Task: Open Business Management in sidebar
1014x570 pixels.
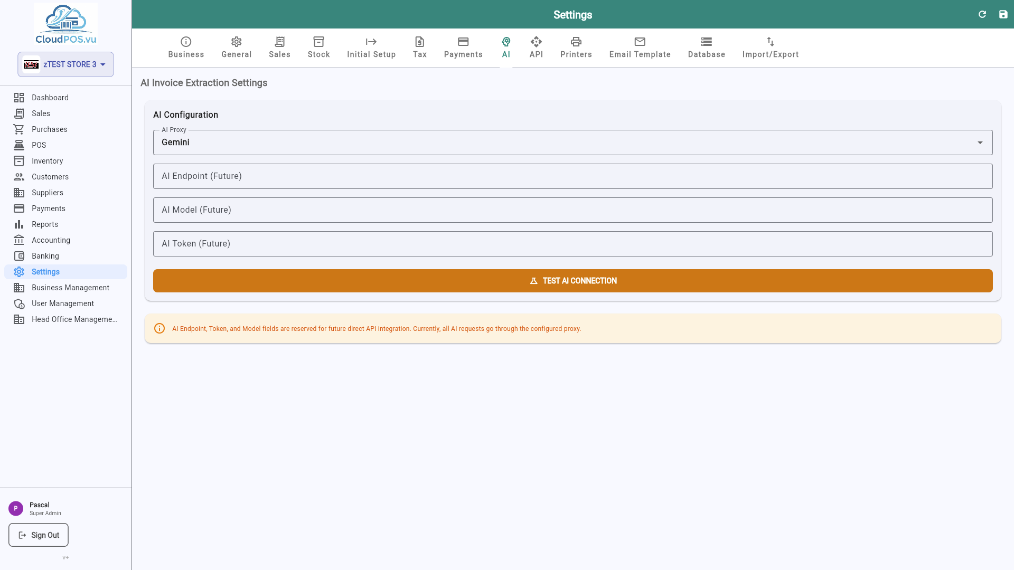Action: click(65, 288)
